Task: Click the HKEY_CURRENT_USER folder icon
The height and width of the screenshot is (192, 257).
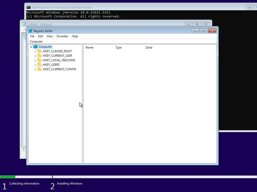Action: point(39,56)
